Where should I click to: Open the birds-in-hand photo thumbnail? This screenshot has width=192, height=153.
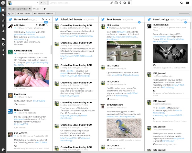point(31,77)
